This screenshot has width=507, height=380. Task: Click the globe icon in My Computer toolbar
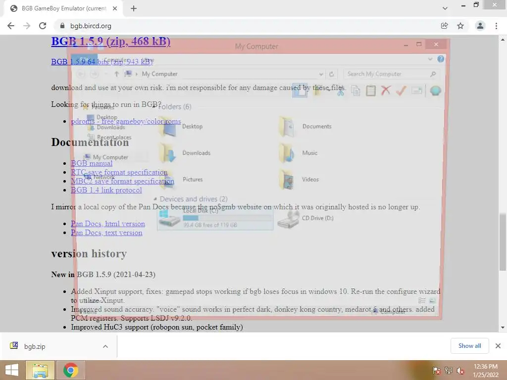(435, 91)
